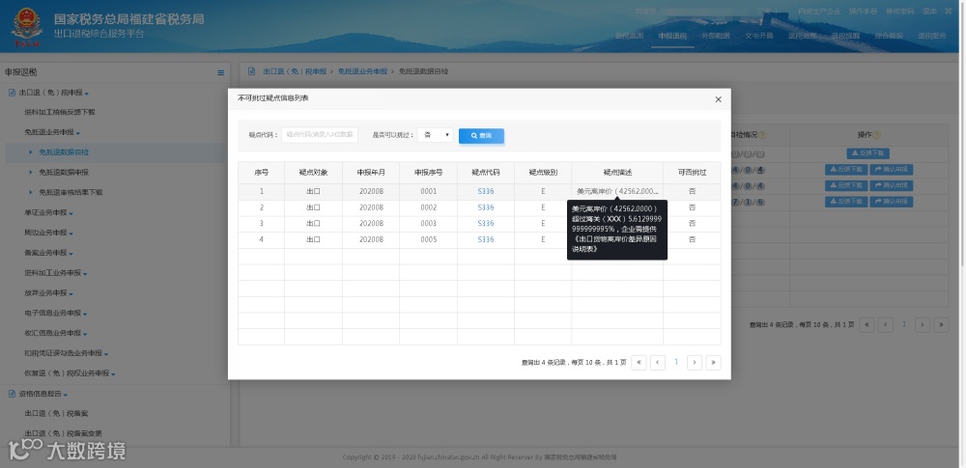Go to previous page in dialog pagination
The width and height of the screenshot is (966, 468).
coord(657,363)
